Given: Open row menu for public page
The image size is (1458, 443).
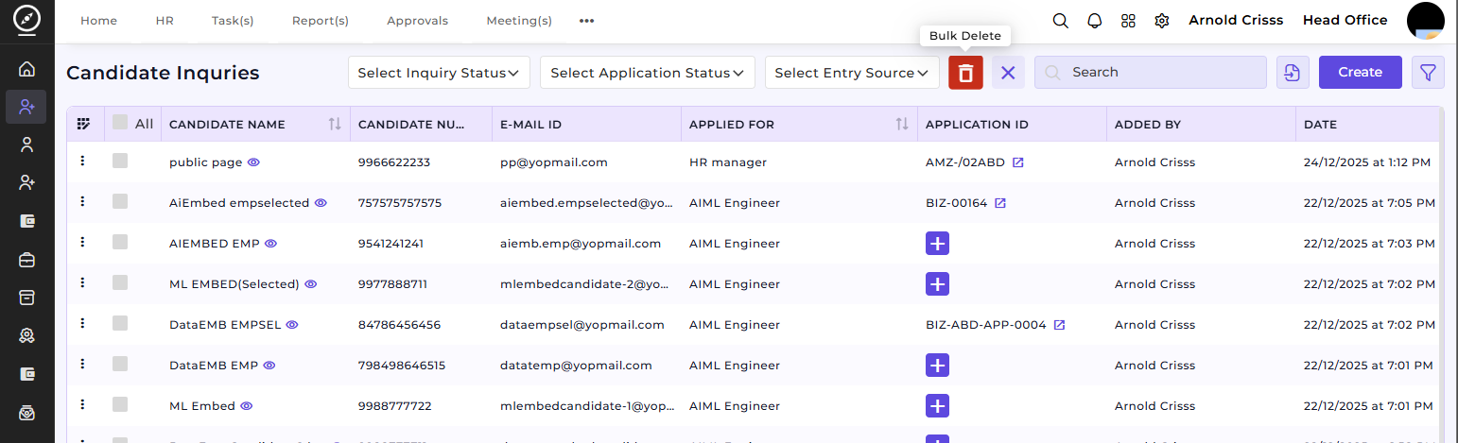Looking at the screenshot, I should [83, 162].
